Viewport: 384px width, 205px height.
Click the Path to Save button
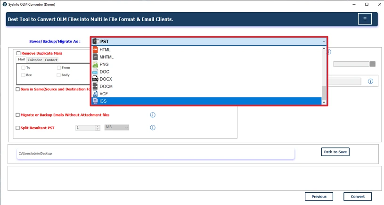(335, 152)
